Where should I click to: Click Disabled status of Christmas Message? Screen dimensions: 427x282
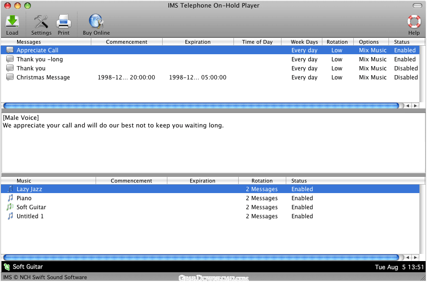click(x=406, y=78)
